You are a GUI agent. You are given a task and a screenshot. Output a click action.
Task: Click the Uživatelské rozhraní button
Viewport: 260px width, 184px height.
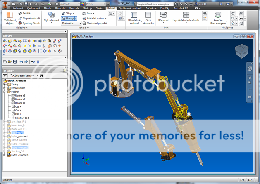134,18
